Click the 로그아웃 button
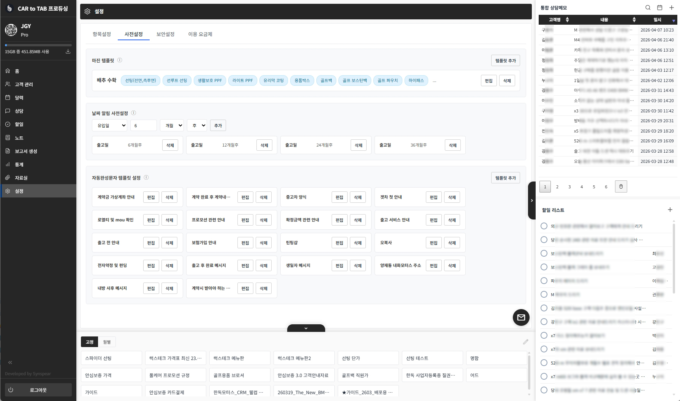This screenshot has height=401, width=680. point(38,390)
